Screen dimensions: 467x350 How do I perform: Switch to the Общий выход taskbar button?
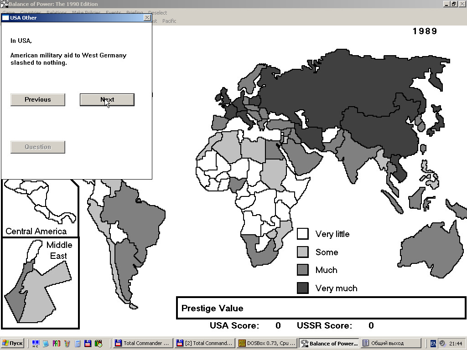coord(390,343)
